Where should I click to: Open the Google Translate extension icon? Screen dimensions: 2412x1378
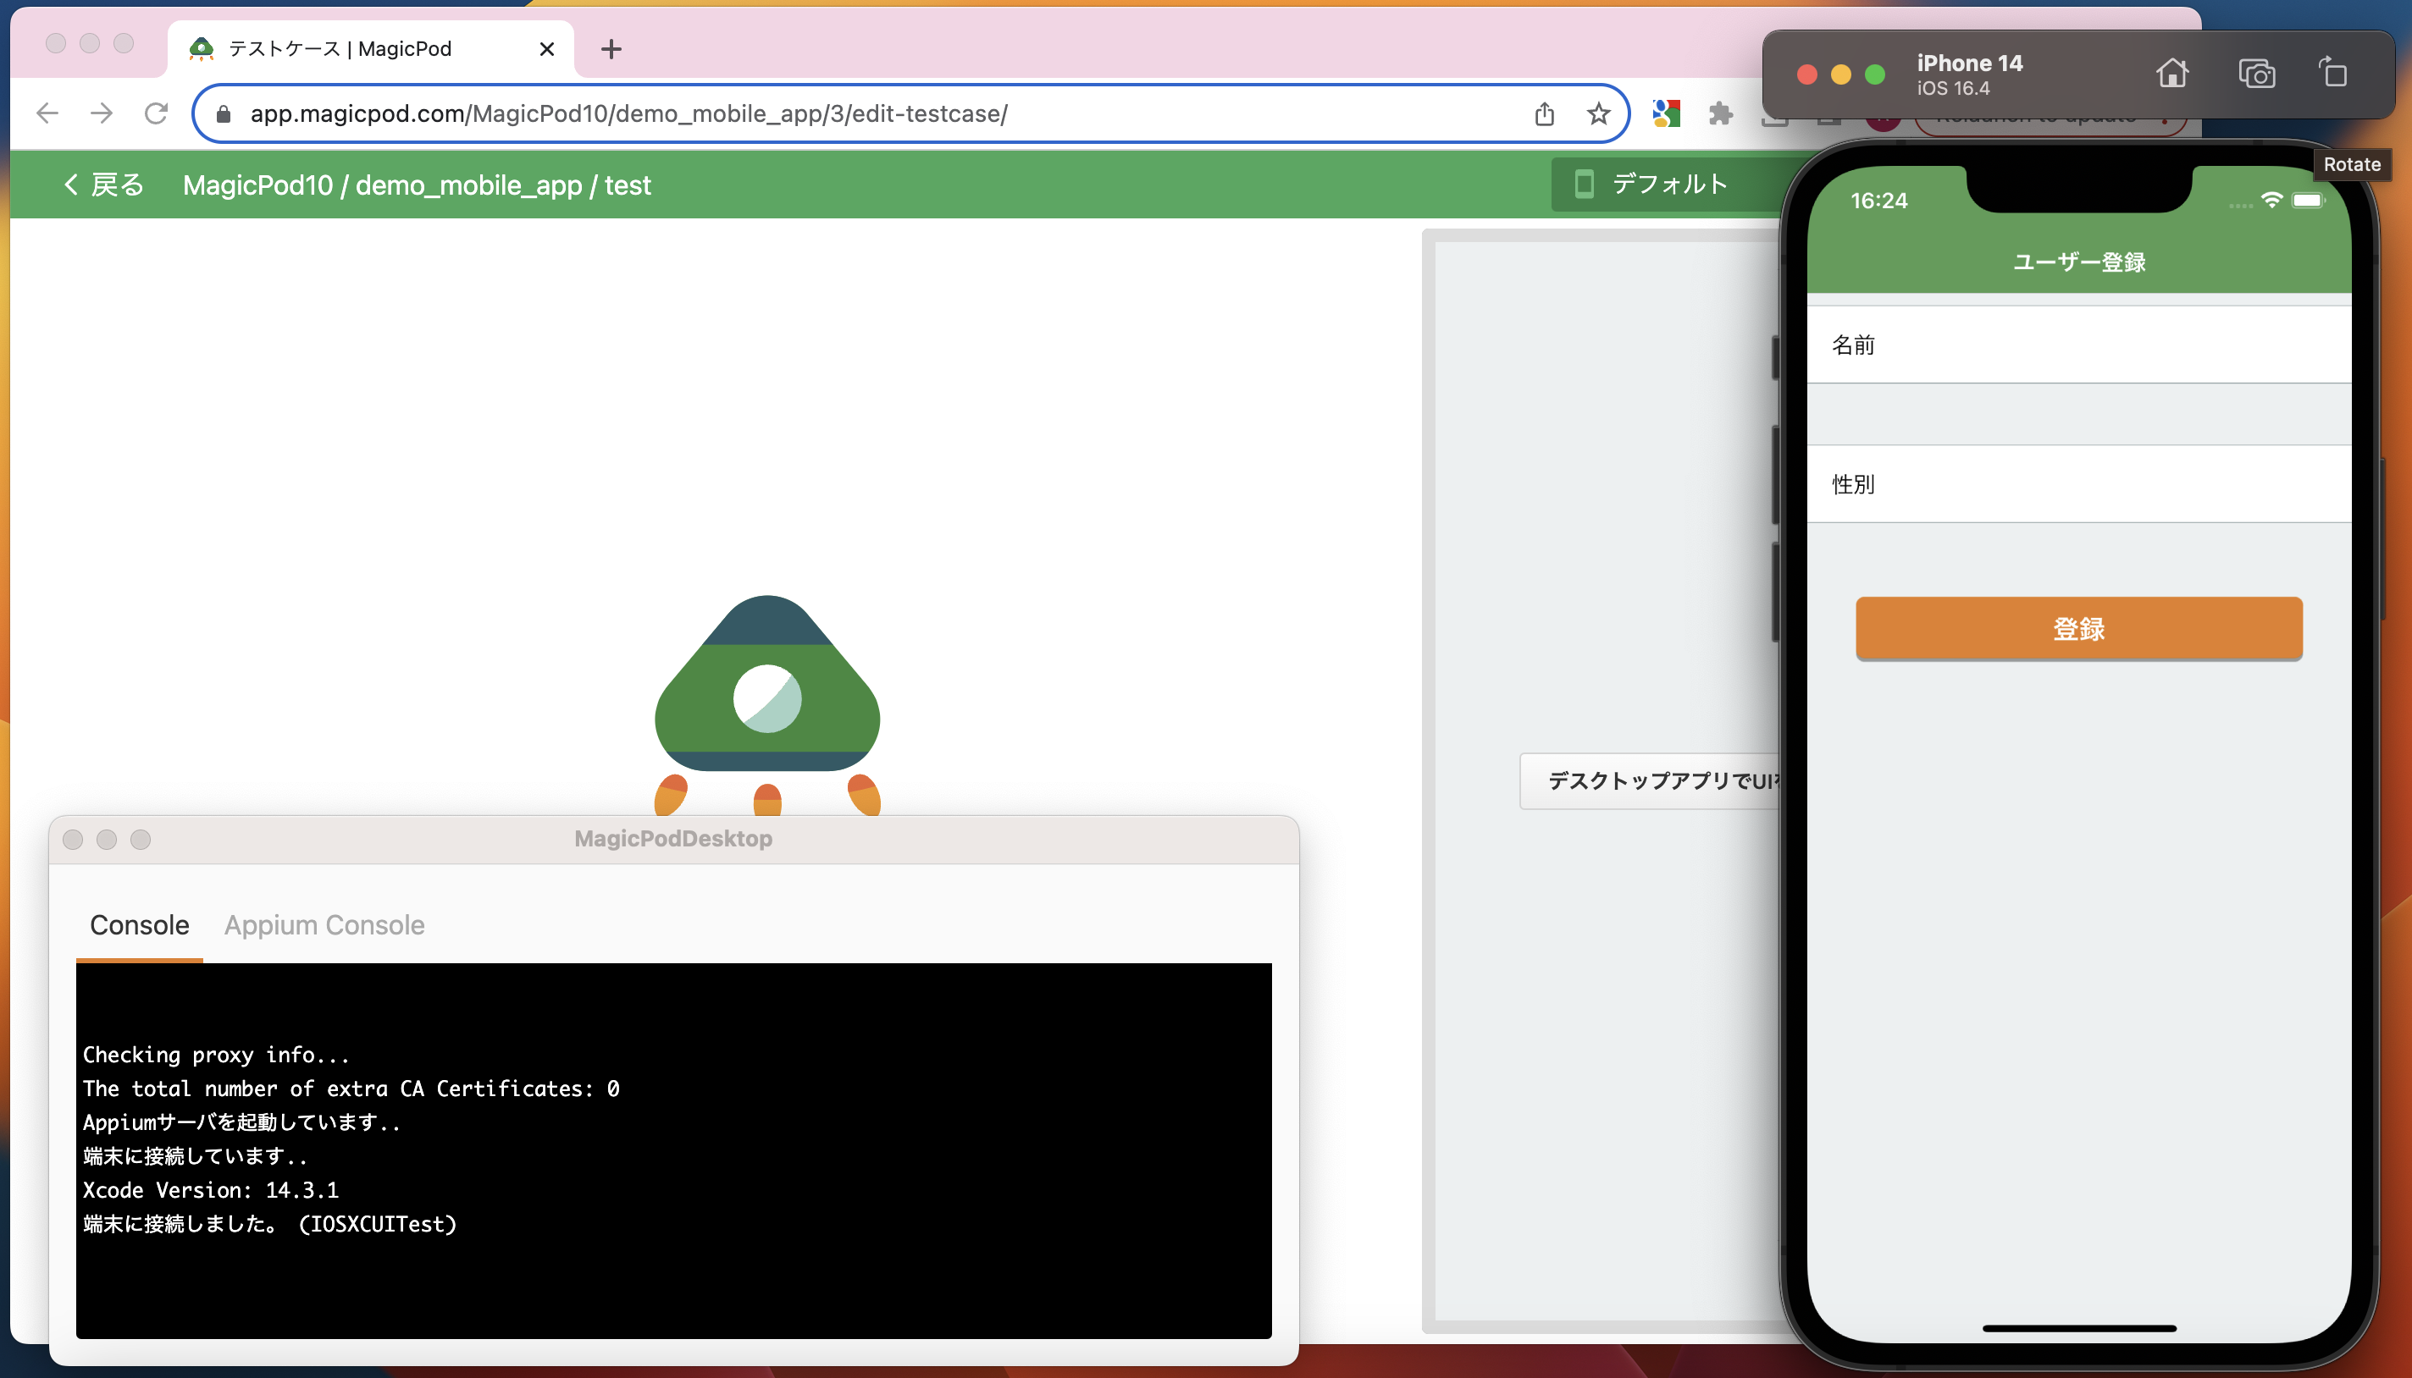(x=1666, y=113)
